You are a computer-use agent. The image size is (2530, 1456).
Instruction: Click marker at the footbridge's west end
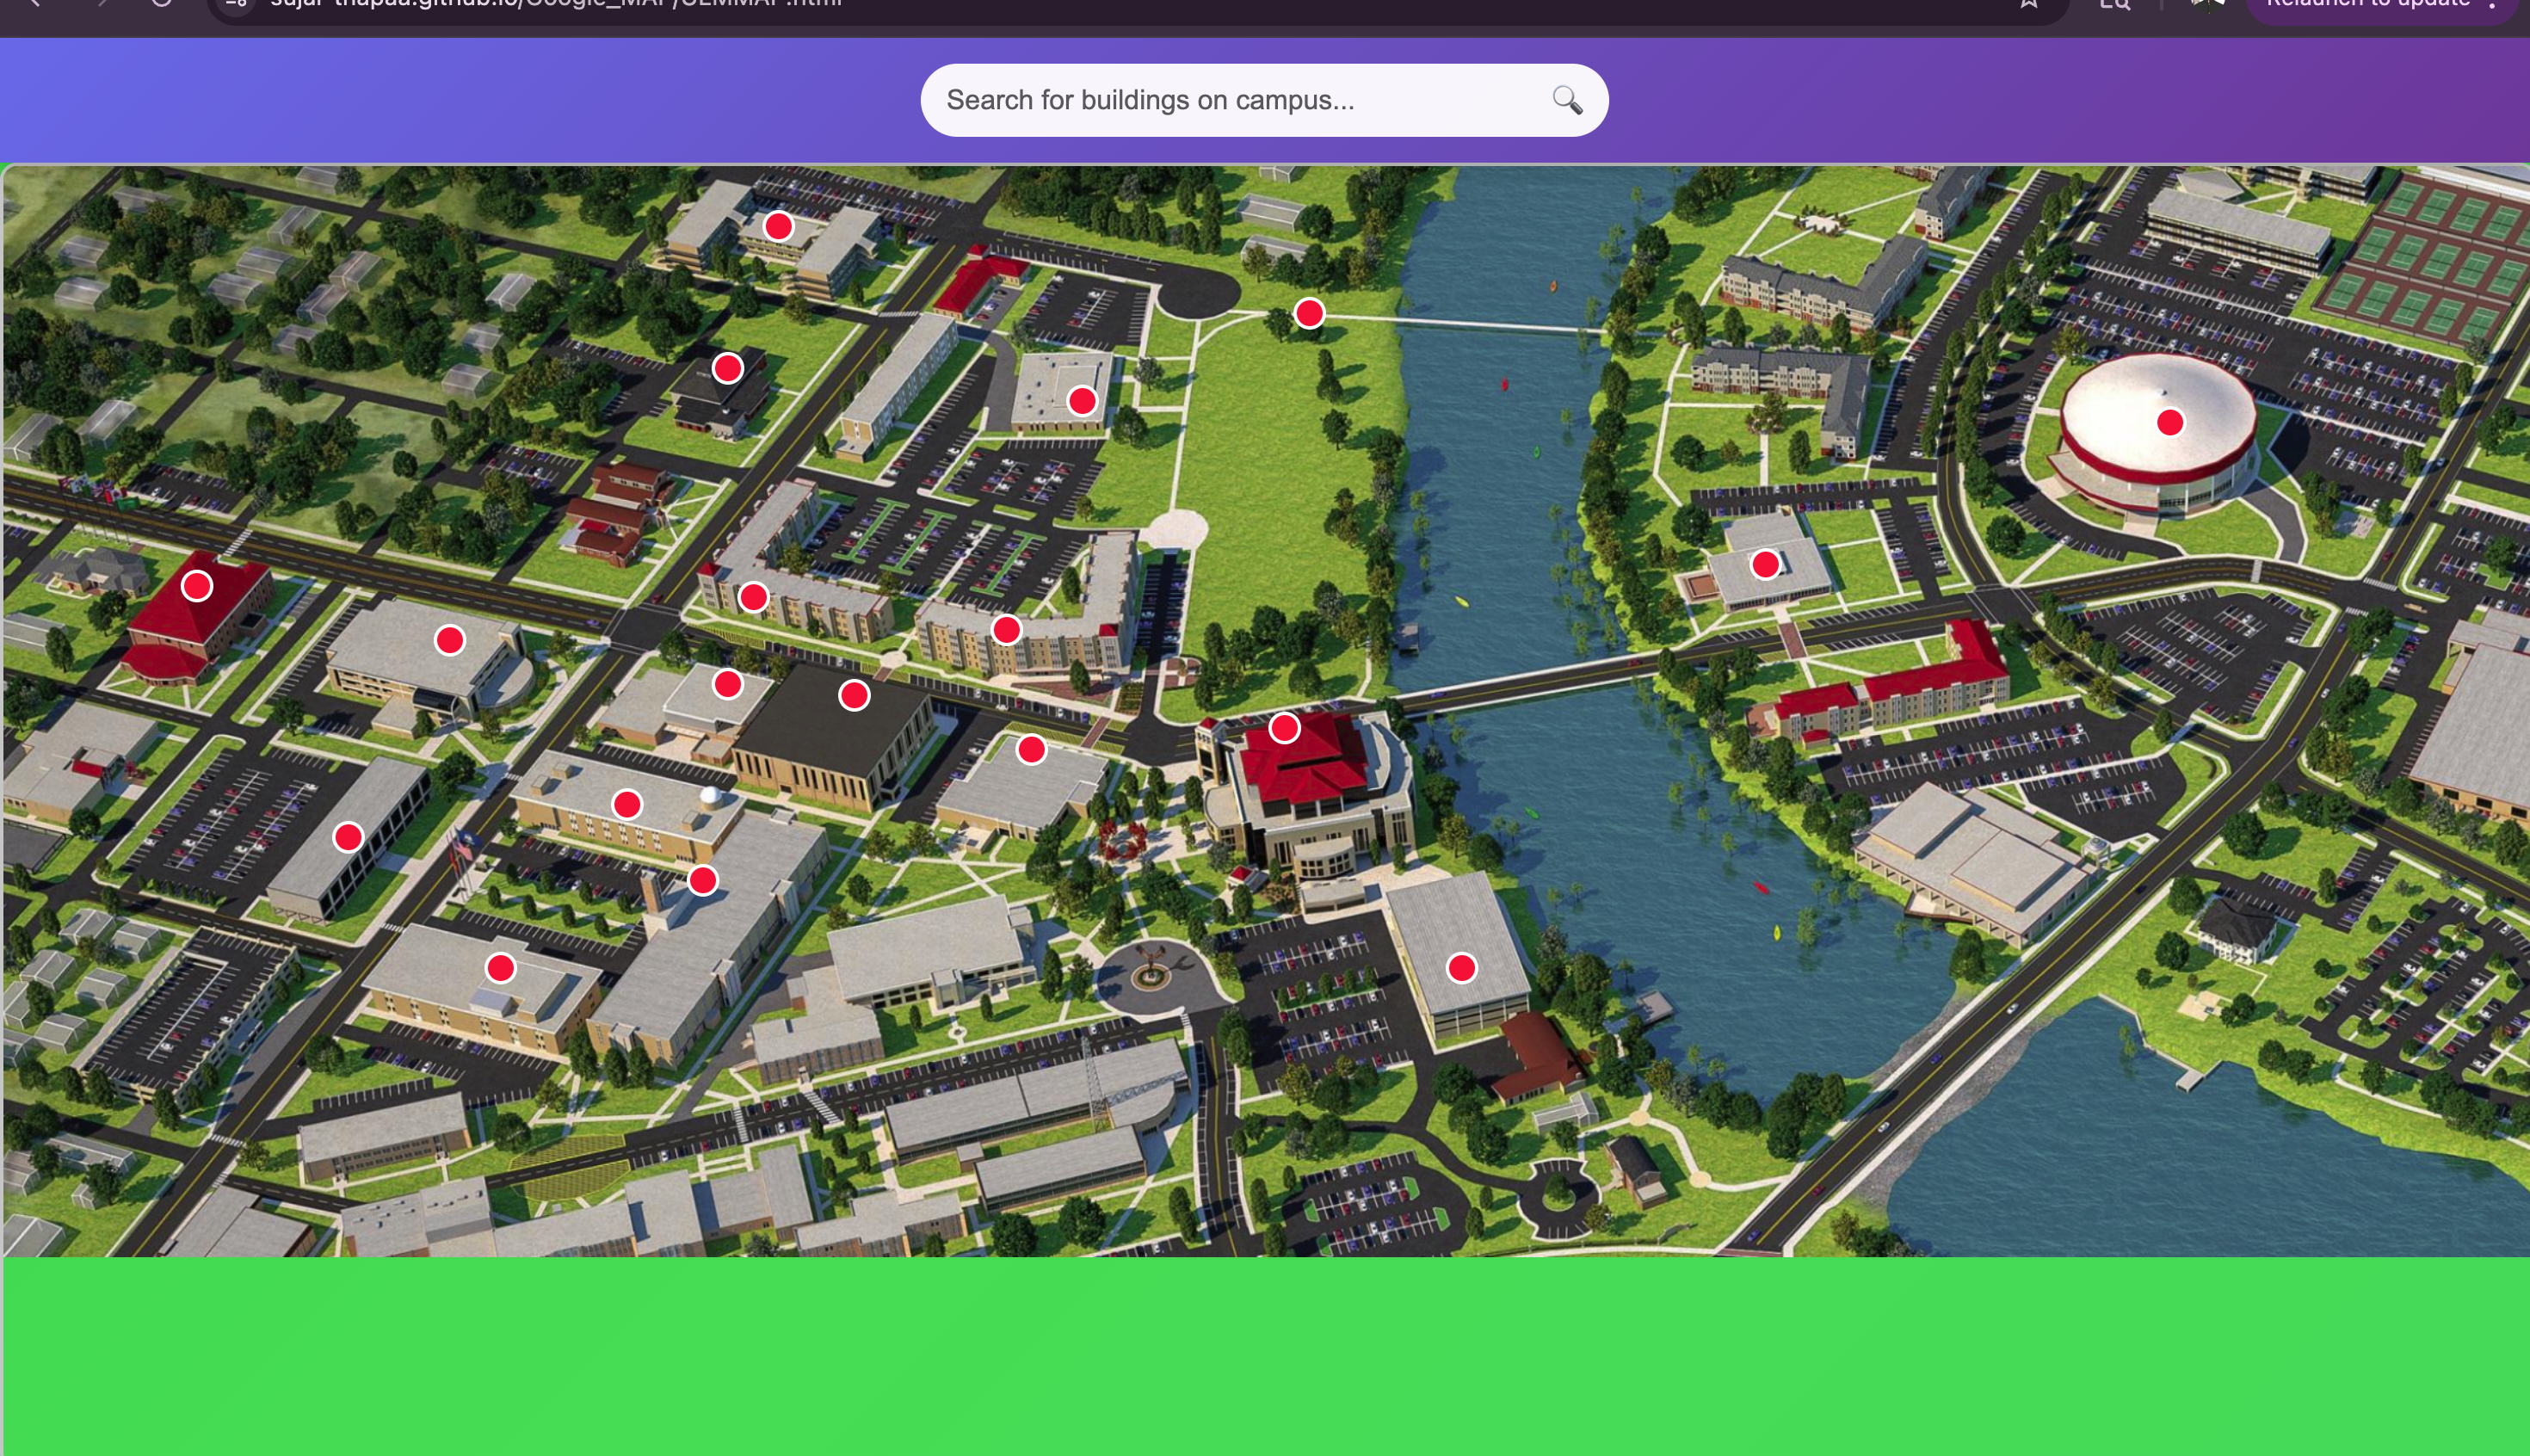pyautogui.click(x=1309, y=314)
